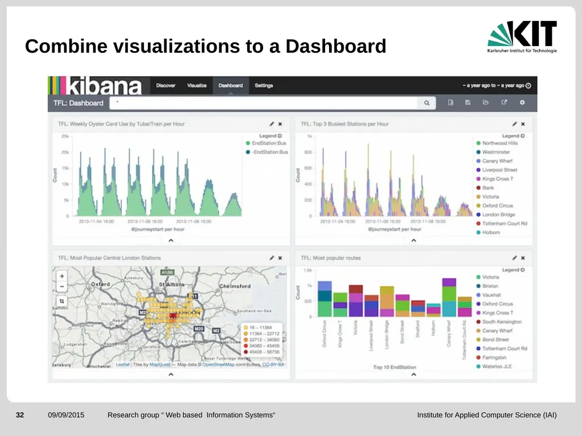
Task: Click the 45408 – 56756 map legend entry
Action: pyautogui.click(x=261, y=352)
